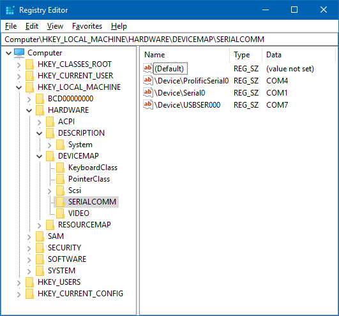
Task: Click the HKEY_CLASSES_ROOT folder icon
Action: tap(29, 64)
